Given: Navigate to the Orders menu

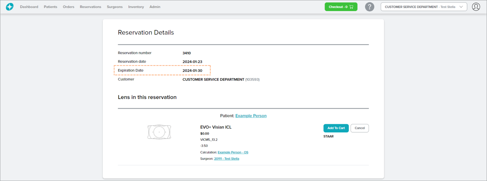Looking at the screenshot, I should point(68,7).
